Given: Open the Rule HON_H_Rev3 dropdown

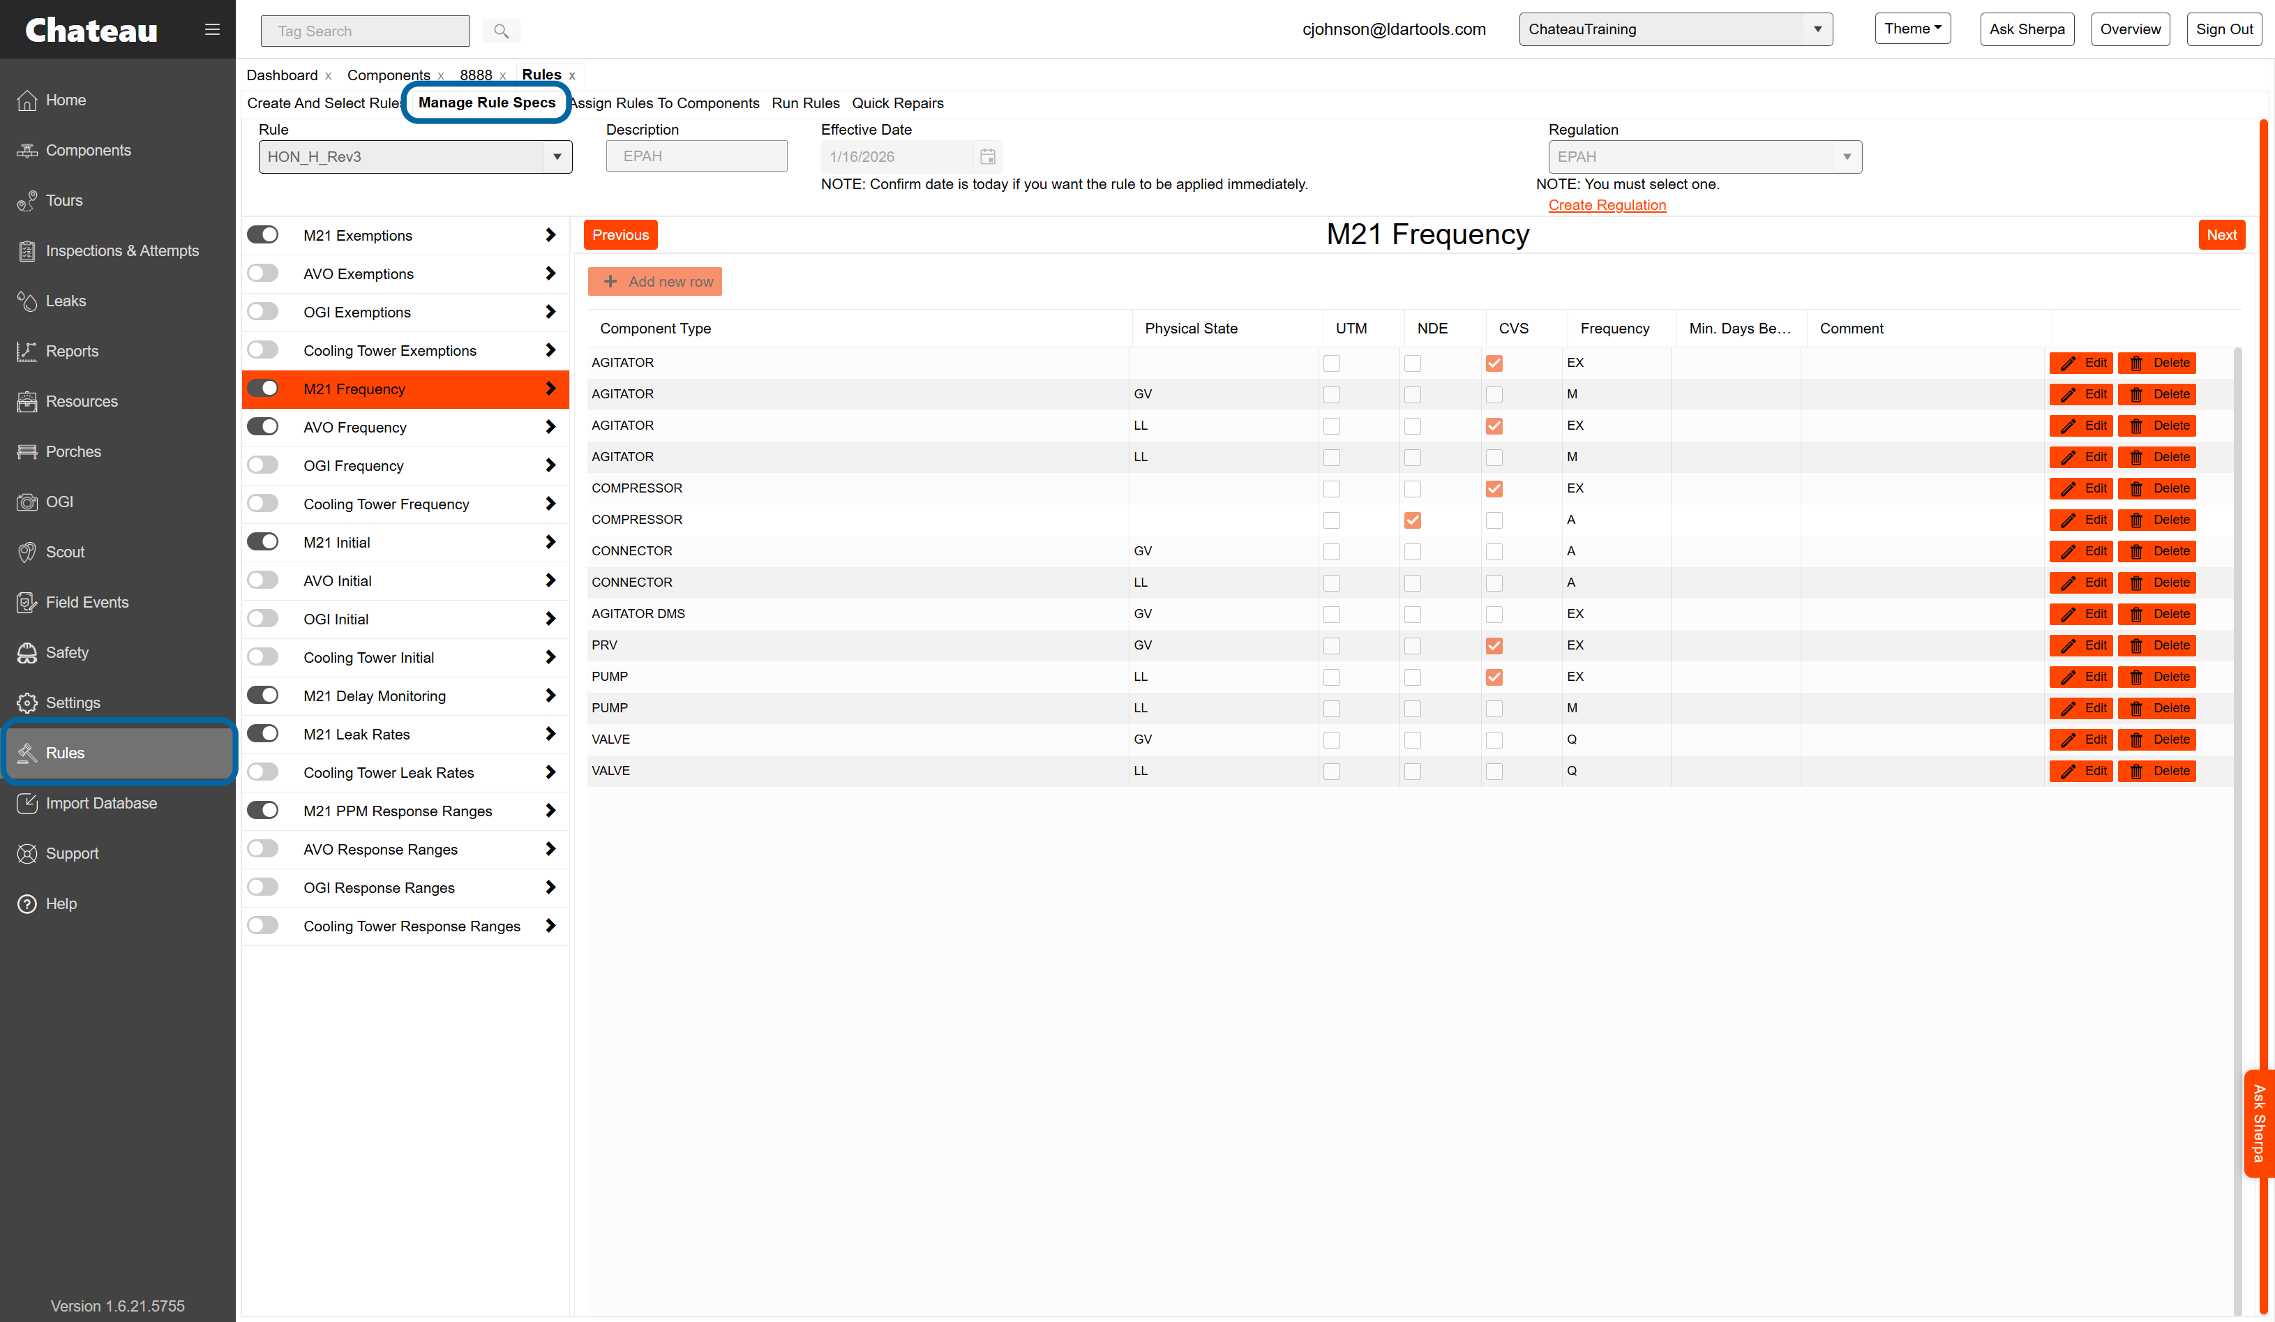Looking at the screenshot, I should point(415,156).
